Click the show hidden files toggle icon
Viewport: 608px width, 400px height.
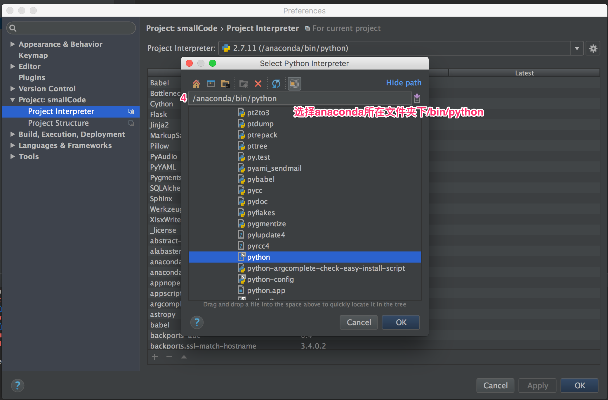point(294,83)
